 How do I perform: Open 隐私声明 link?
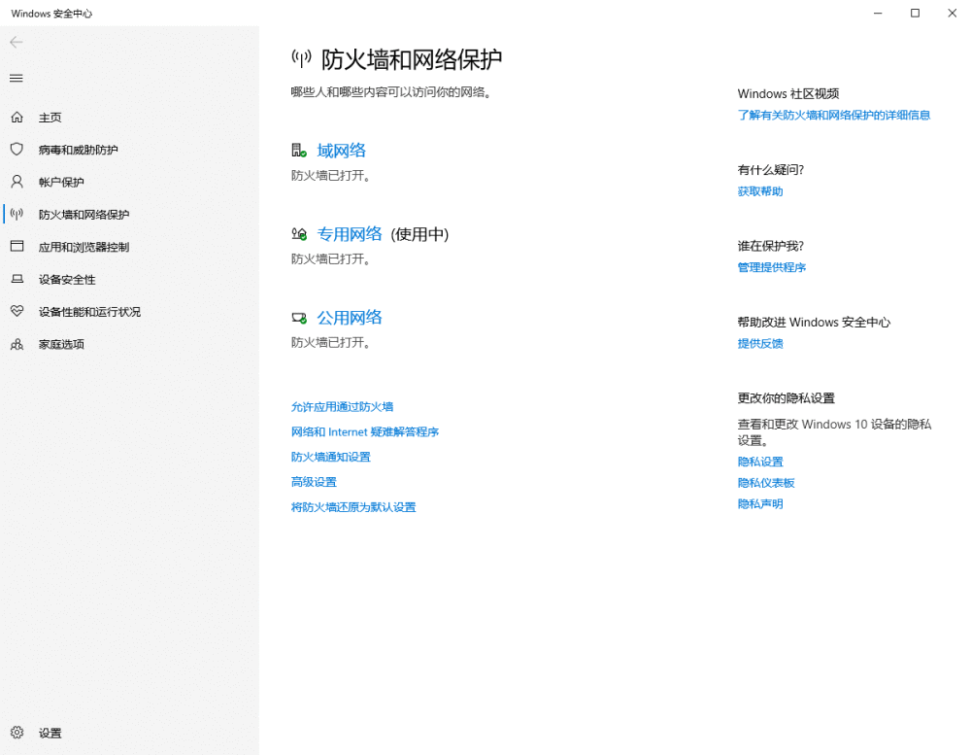coord(760,504)
